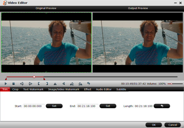Viewport: 184px width, 128px height.
Task: Click the toolbar reset arrow icon
Action: pos(89,84)
